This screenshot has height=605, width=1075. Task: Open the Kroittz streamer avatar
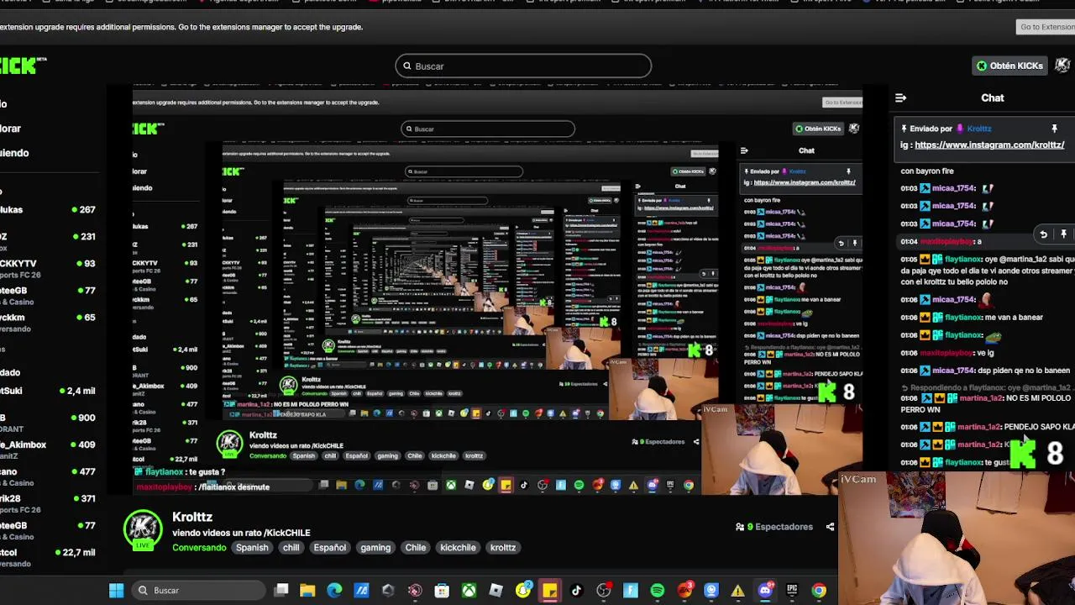(143, 530)
